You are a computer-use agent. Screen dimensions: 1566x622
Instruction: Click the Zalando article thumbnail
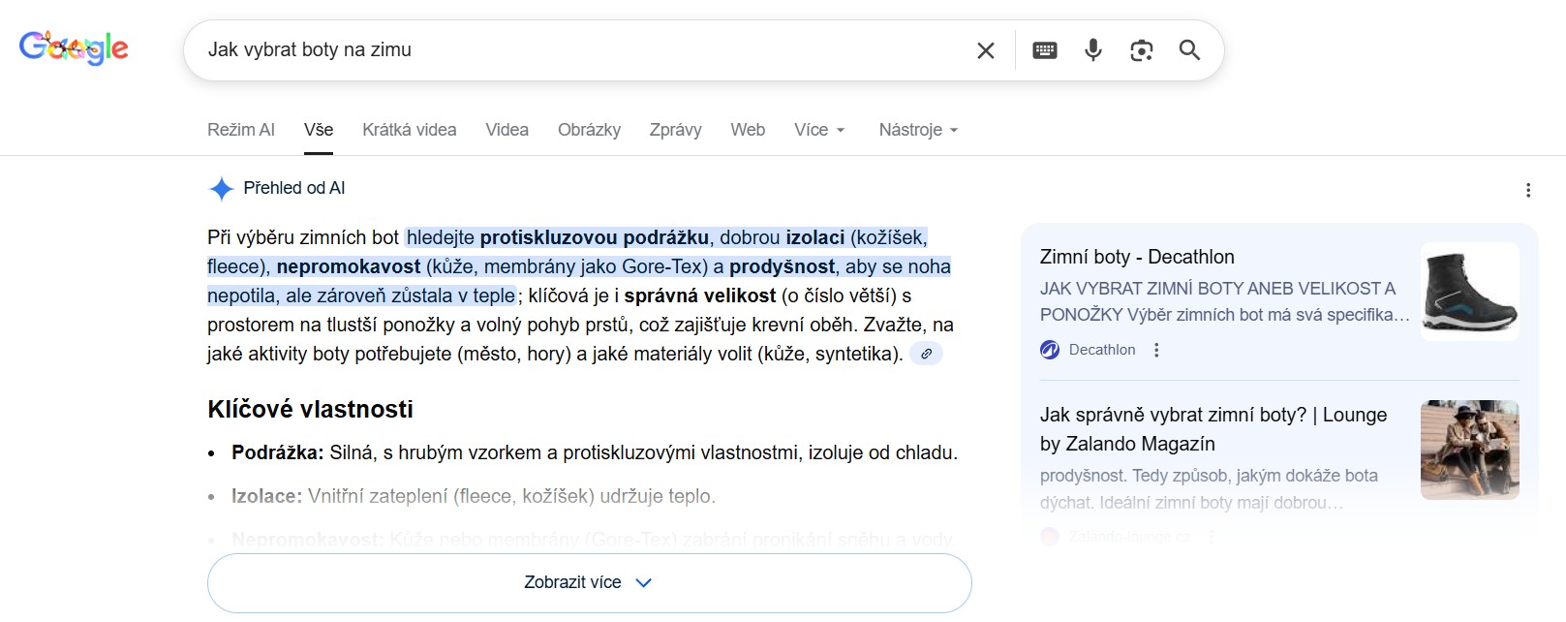point(1470,450)
